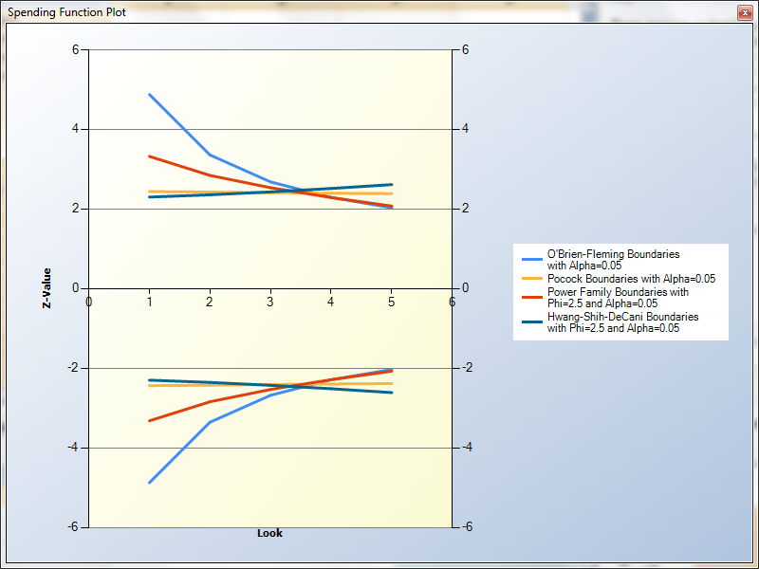Viewport: 759px width, 569px height.
Task: Click upper O'Brien-Fleming line bend at Look 2
Action: click(x=210, y=155)
